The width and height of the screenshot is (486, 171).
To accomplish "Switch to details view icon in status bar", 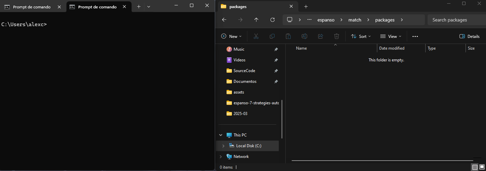I will click(475, 167).
